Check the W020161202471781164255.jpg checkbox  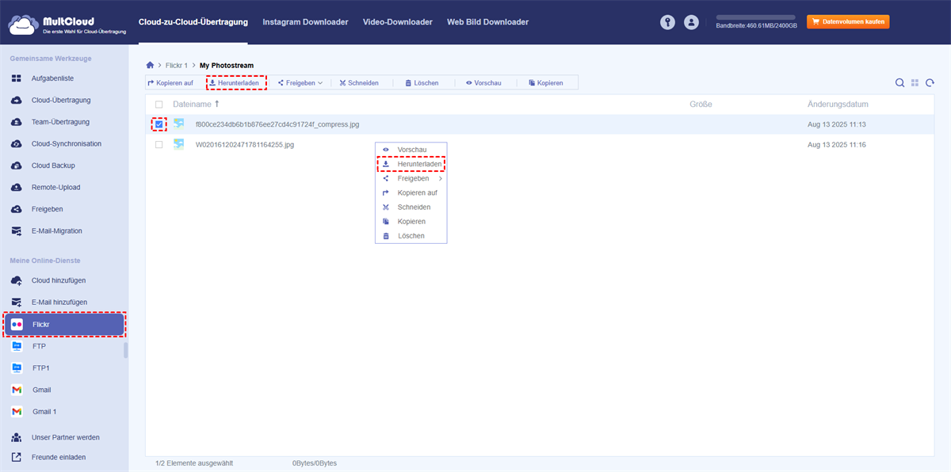tap(159, 145)
